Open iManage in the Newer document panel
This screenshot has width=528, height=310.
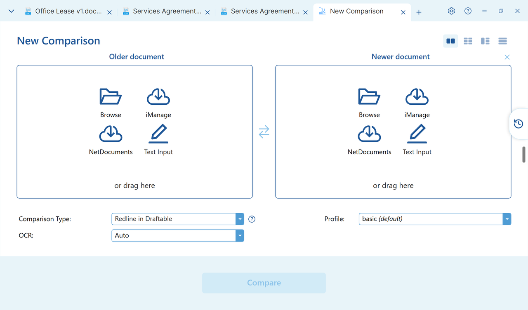point(417,103)
